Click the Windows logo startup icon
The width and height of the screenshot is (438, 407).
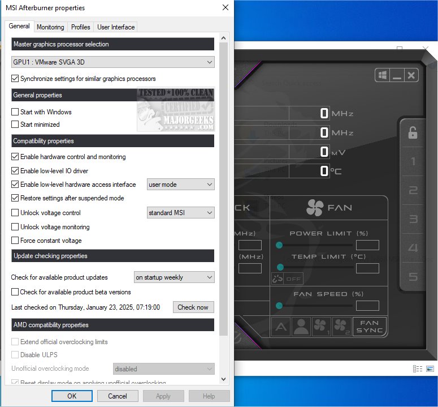click(382, 75)
